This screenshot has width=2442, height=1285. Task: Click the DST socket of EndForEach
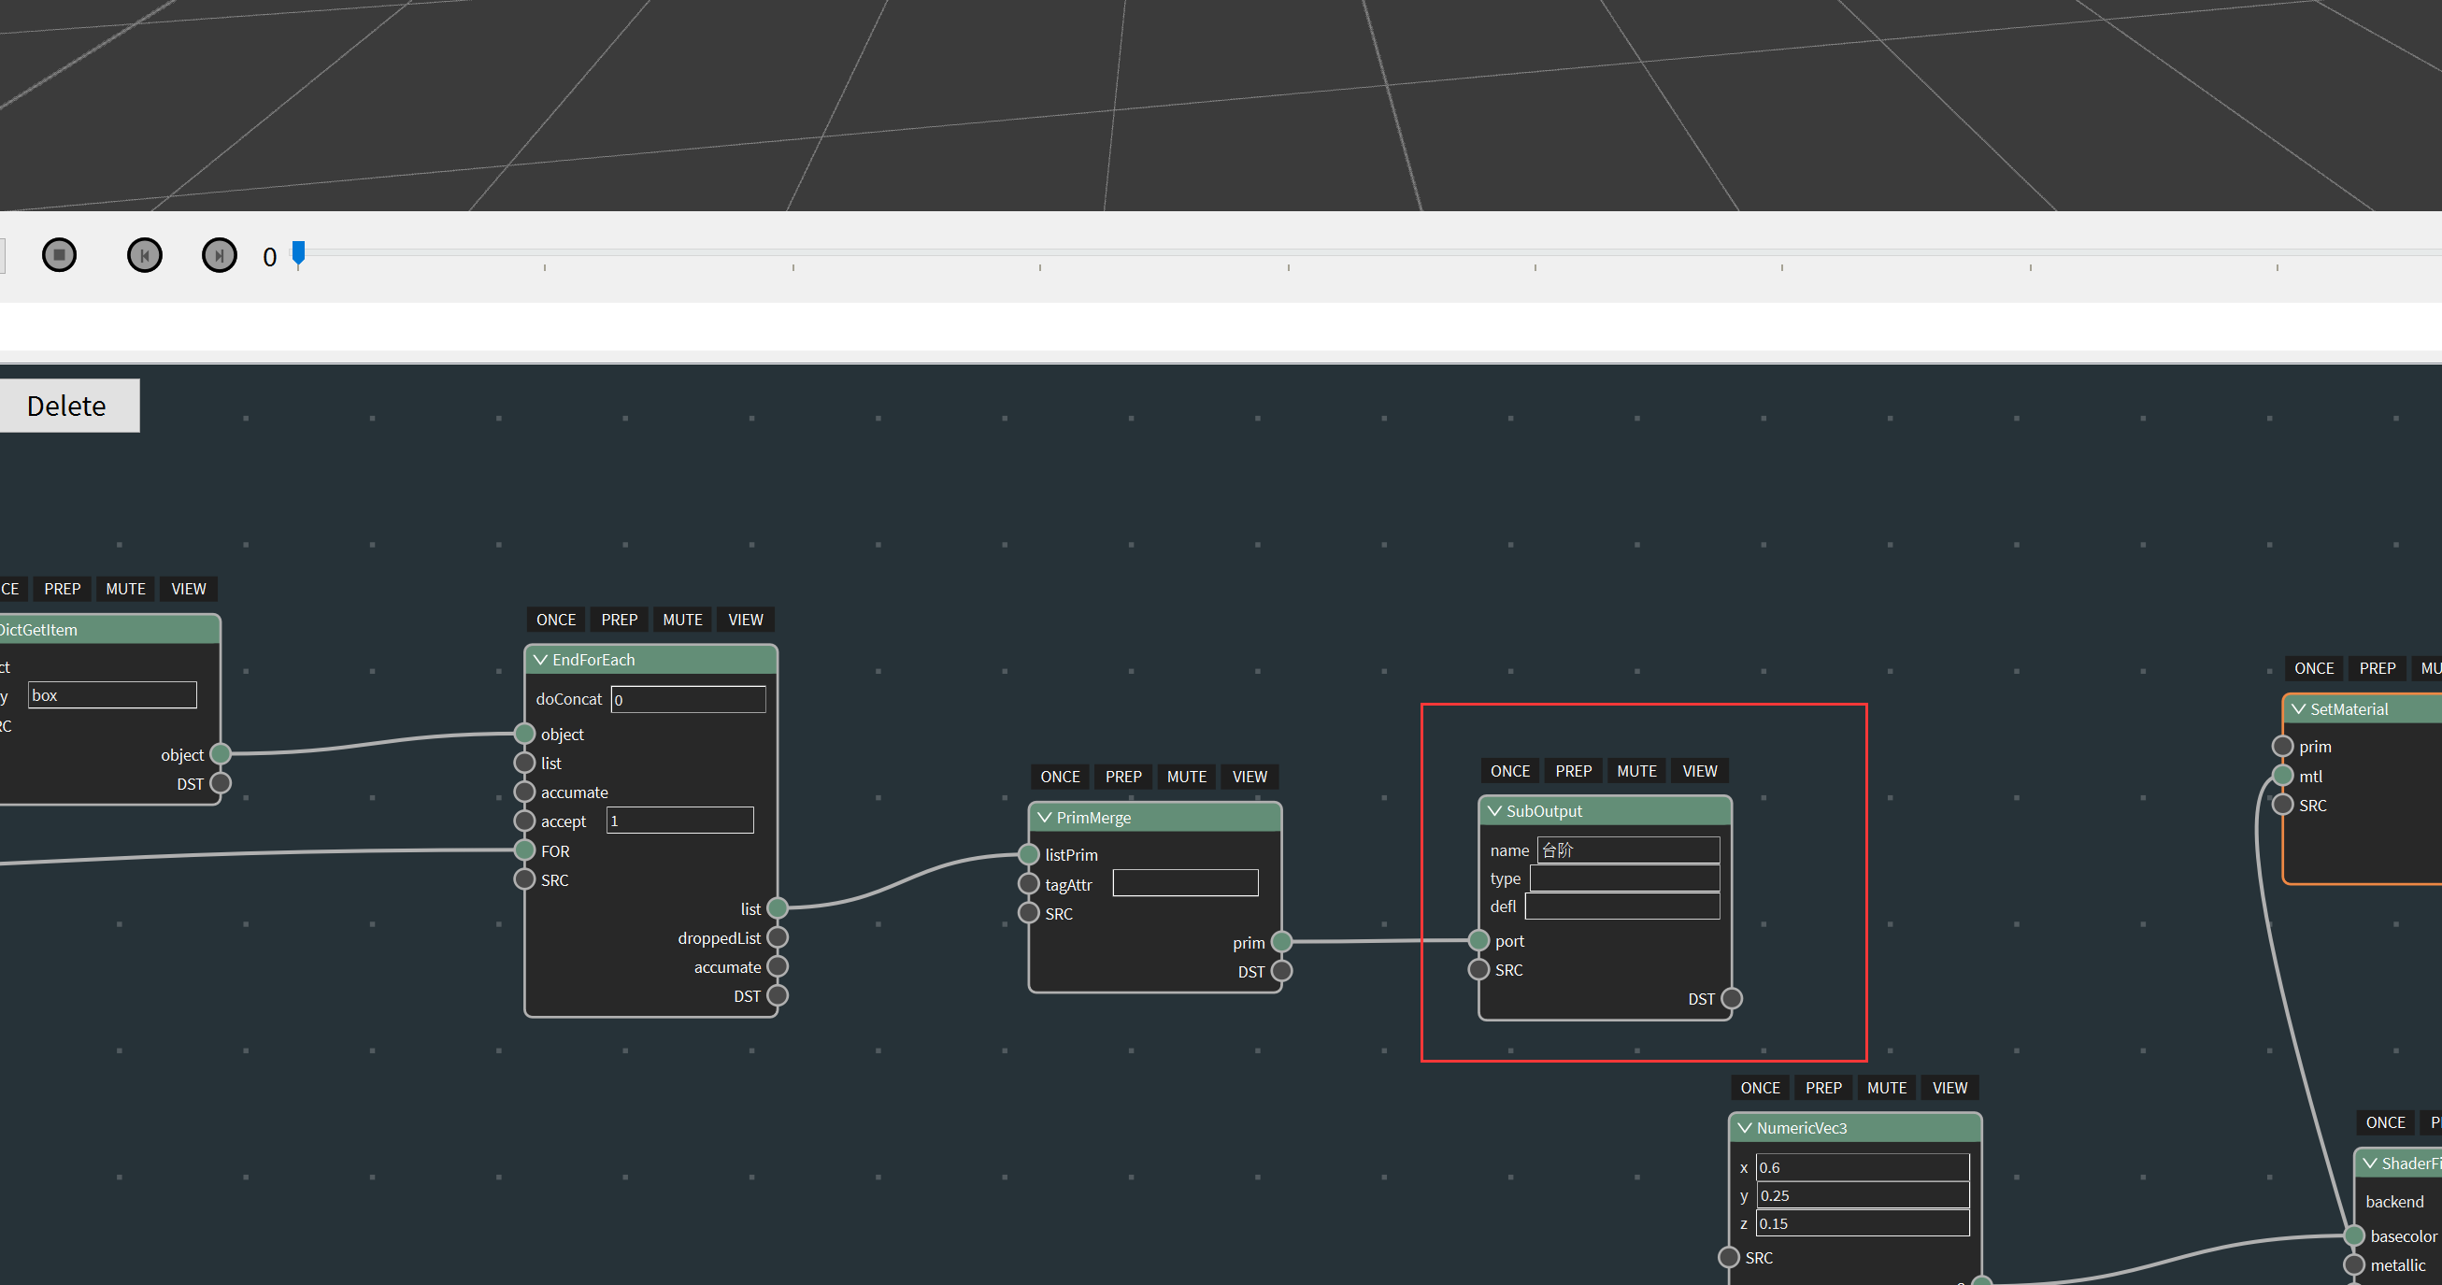click(778, 996)
